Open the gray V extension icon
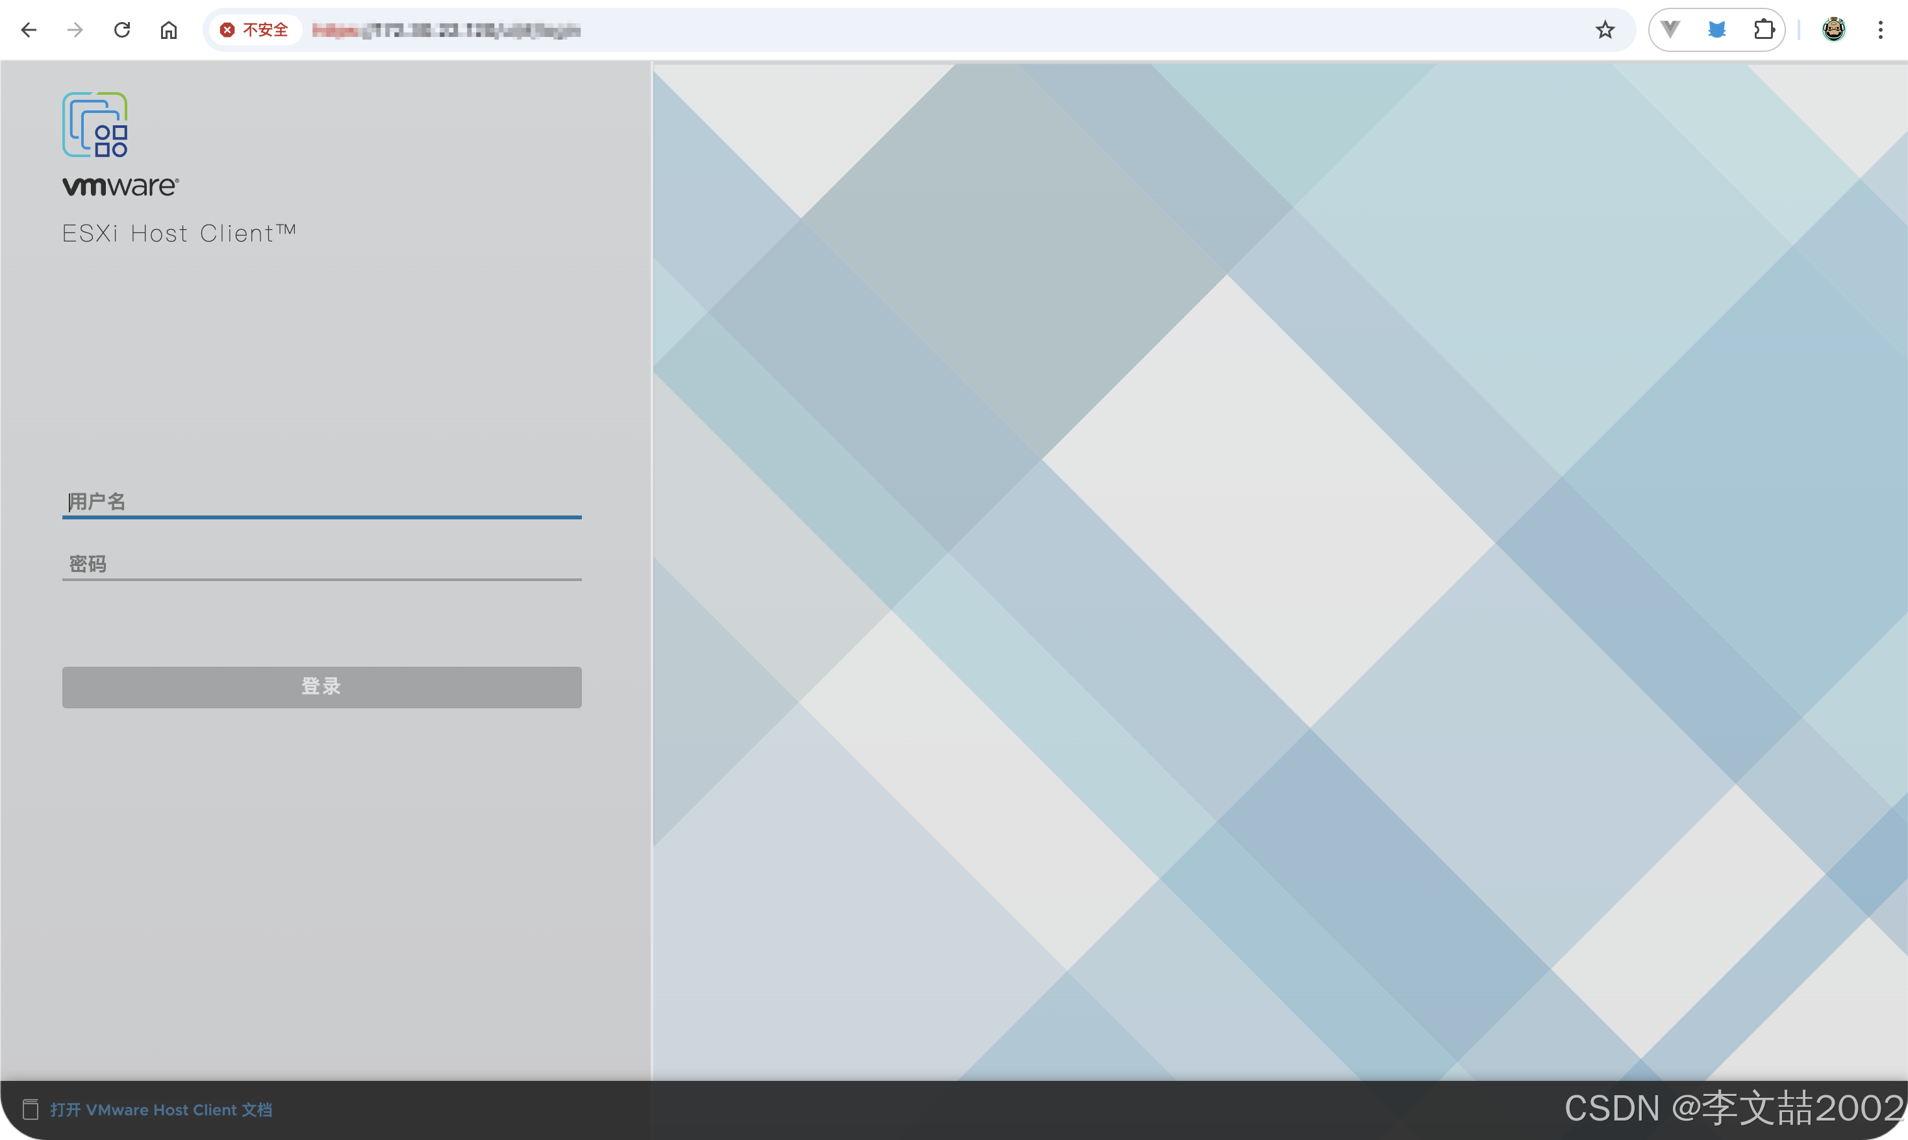Screen dimensions: 1908x1140 (x=1669, y=30)
